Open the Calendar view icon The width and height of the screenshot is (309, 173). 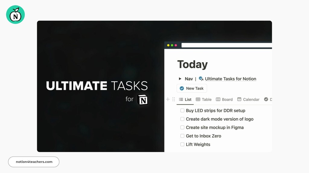coord(239,99)
